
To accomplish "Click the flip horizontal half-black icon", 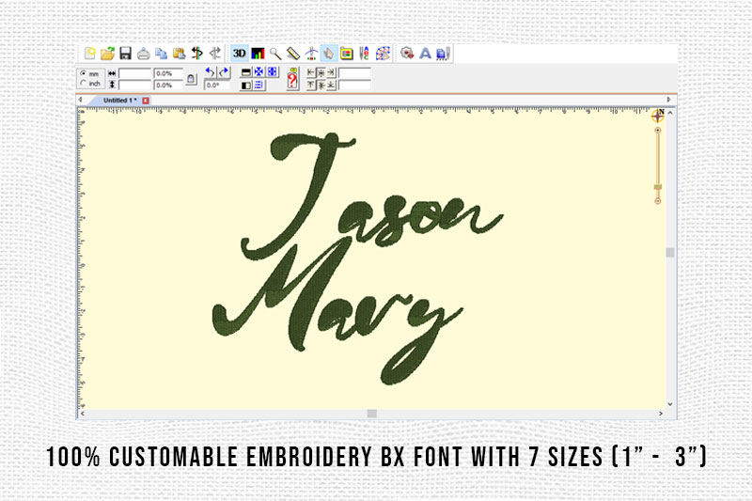I will tap(246, 86).
